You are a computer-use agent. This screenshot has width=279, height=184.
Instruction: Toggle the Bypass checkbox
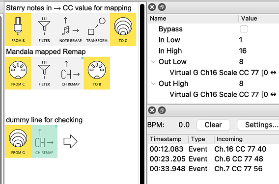coord(244,29)
